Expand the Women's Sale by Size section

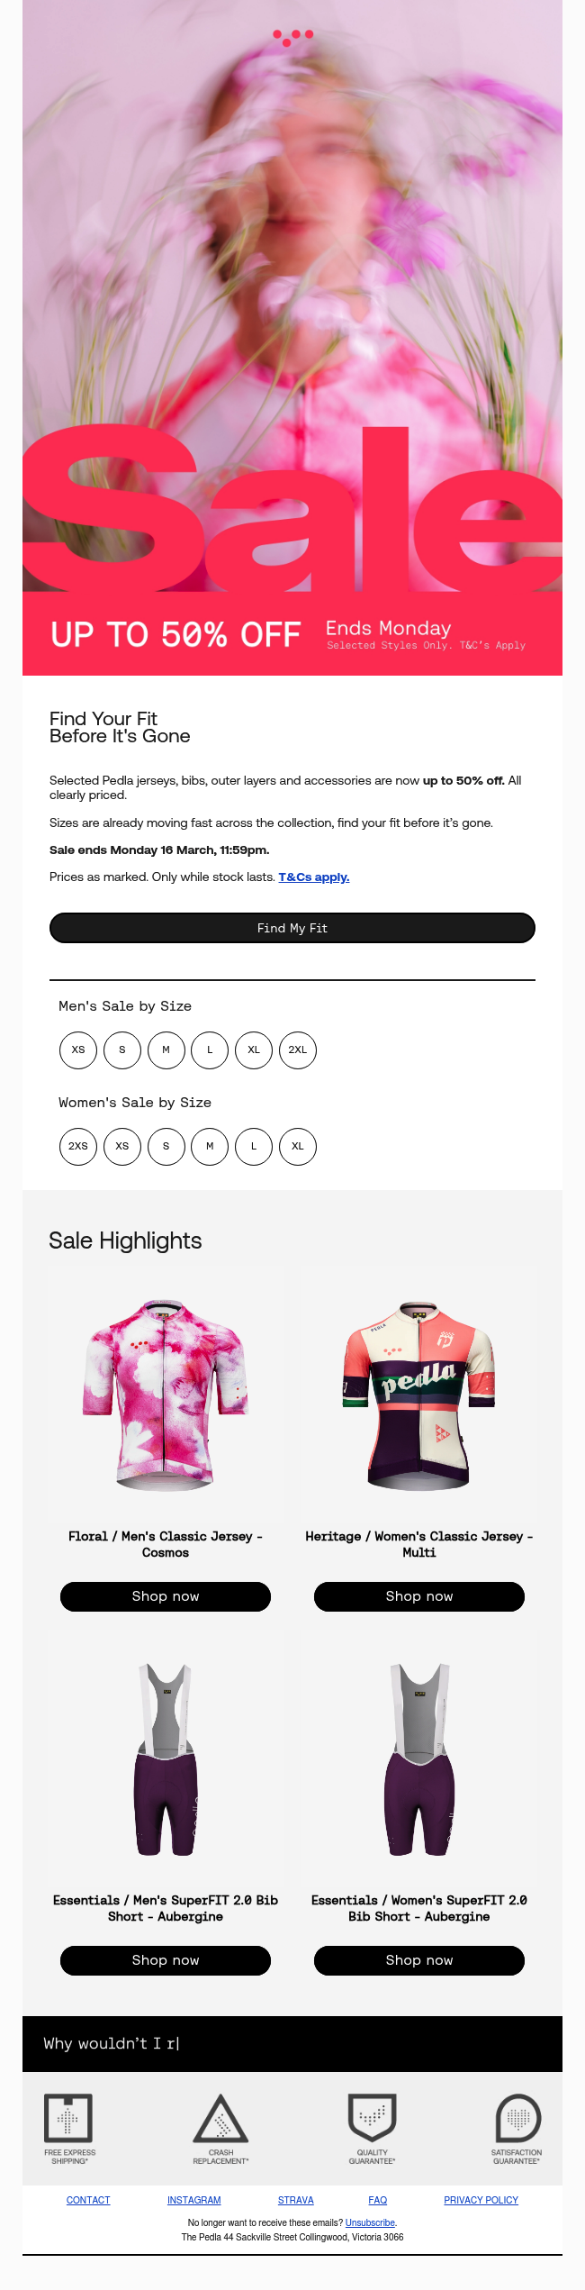click(133, 1102)
